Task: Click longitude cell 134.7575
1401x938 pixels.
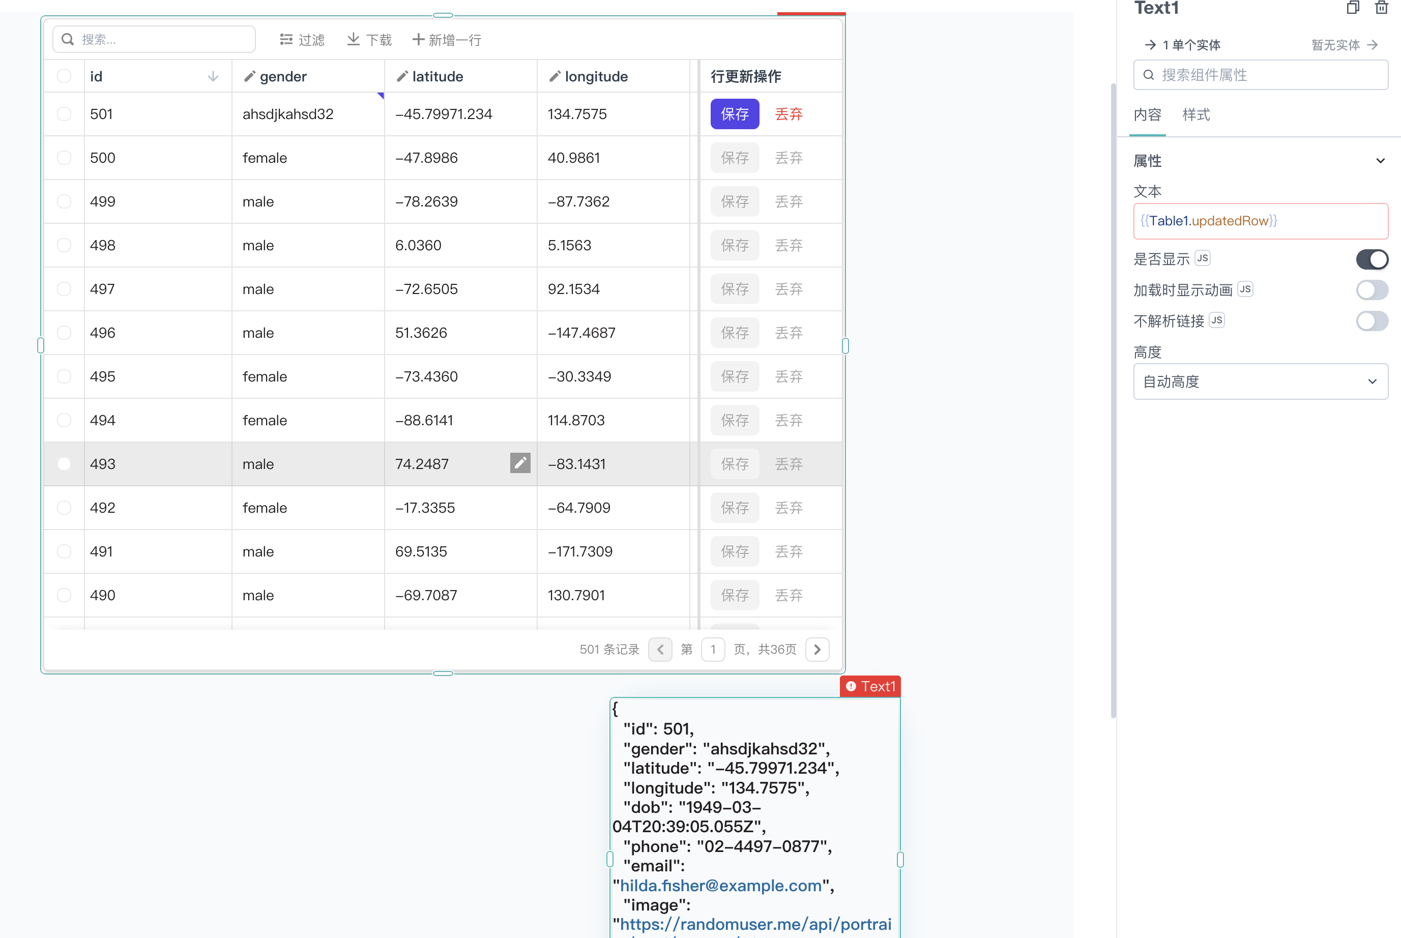Action: 613,113
